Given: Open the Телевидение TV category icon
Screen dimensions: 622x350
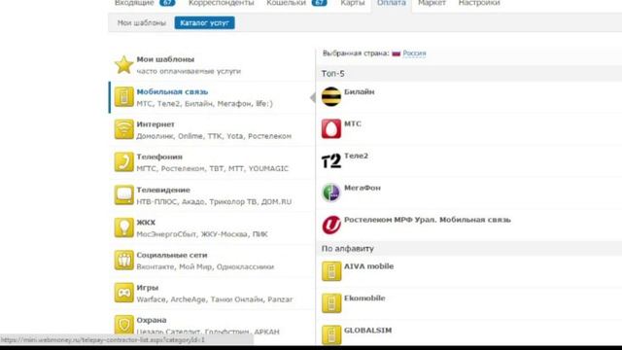Looking at the screenshot, I should (x=123, y=194).
